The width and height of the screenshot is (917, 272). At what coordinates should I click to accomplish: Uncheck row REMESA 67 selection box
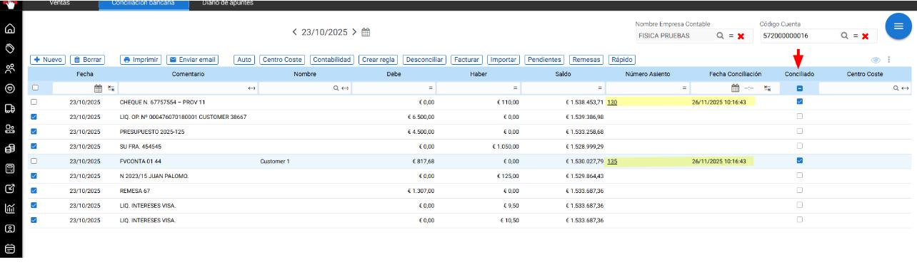point(34,190)
